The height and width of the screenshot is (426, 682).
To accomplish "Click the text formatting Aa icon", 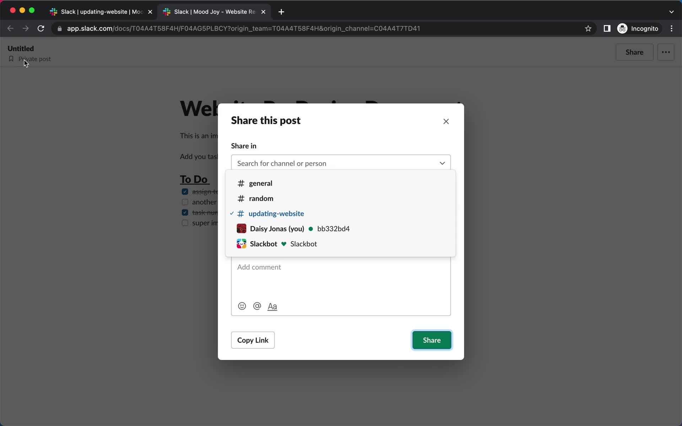I will pyautogui.click(x=272, y=306).
